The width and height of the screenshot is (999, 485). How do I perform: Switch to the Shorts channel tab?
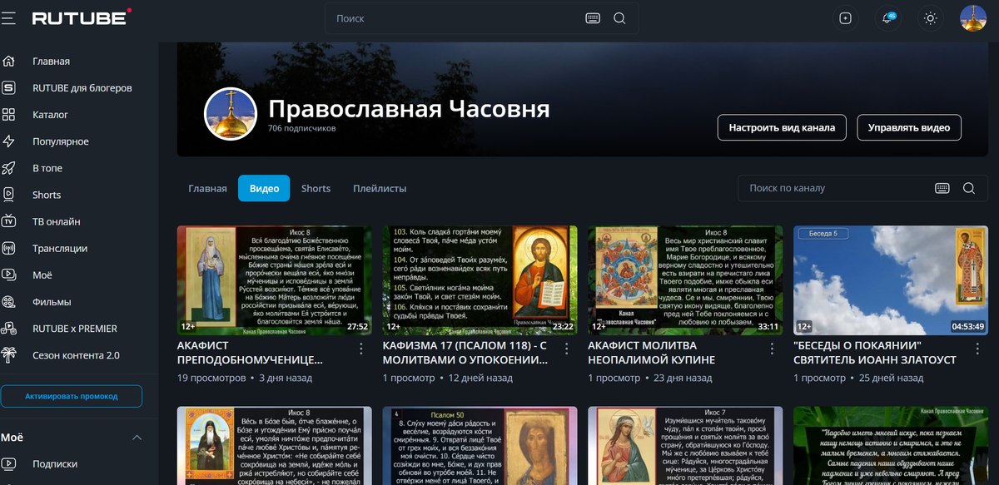pos(316,189)
